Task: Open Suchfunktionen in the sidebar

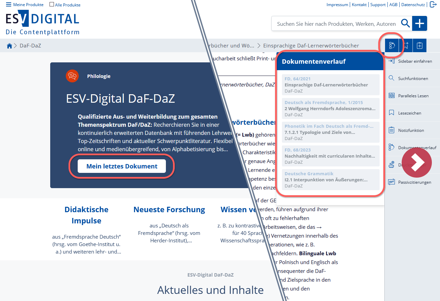Action: click(x=412, y=78)
